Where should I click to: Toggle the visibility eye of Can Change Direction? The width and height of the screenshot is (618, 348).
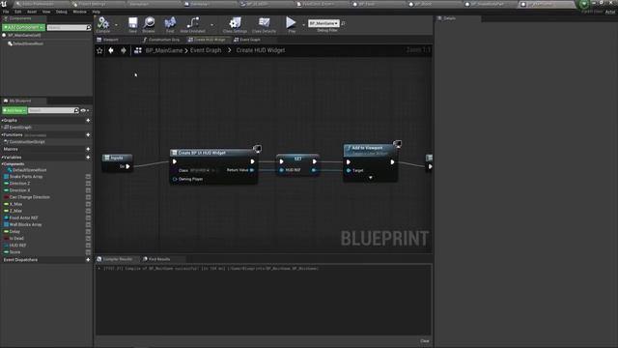[88, 197]
